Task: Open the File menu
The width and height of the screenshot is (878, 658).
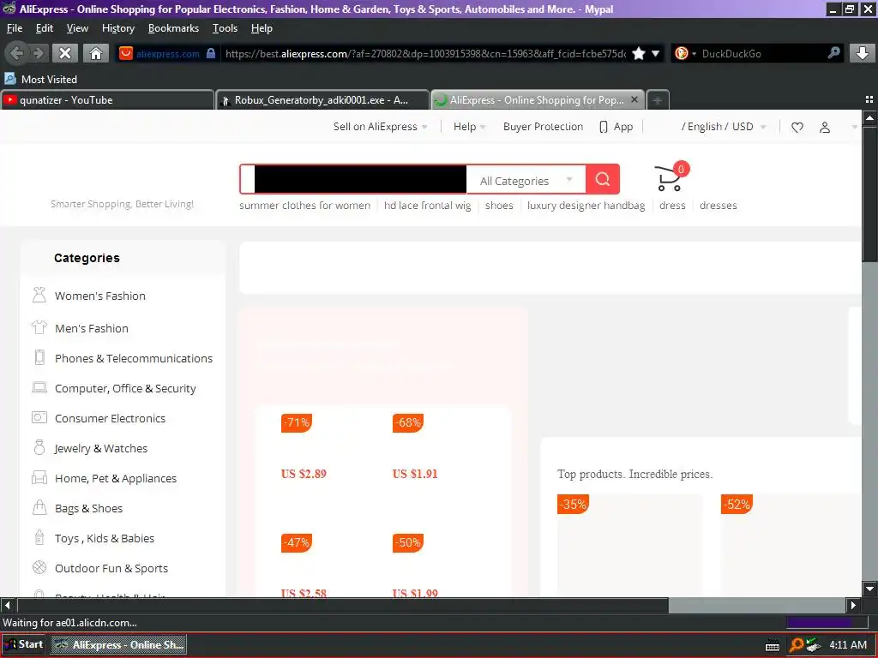Action: click(x=14, y=28)
